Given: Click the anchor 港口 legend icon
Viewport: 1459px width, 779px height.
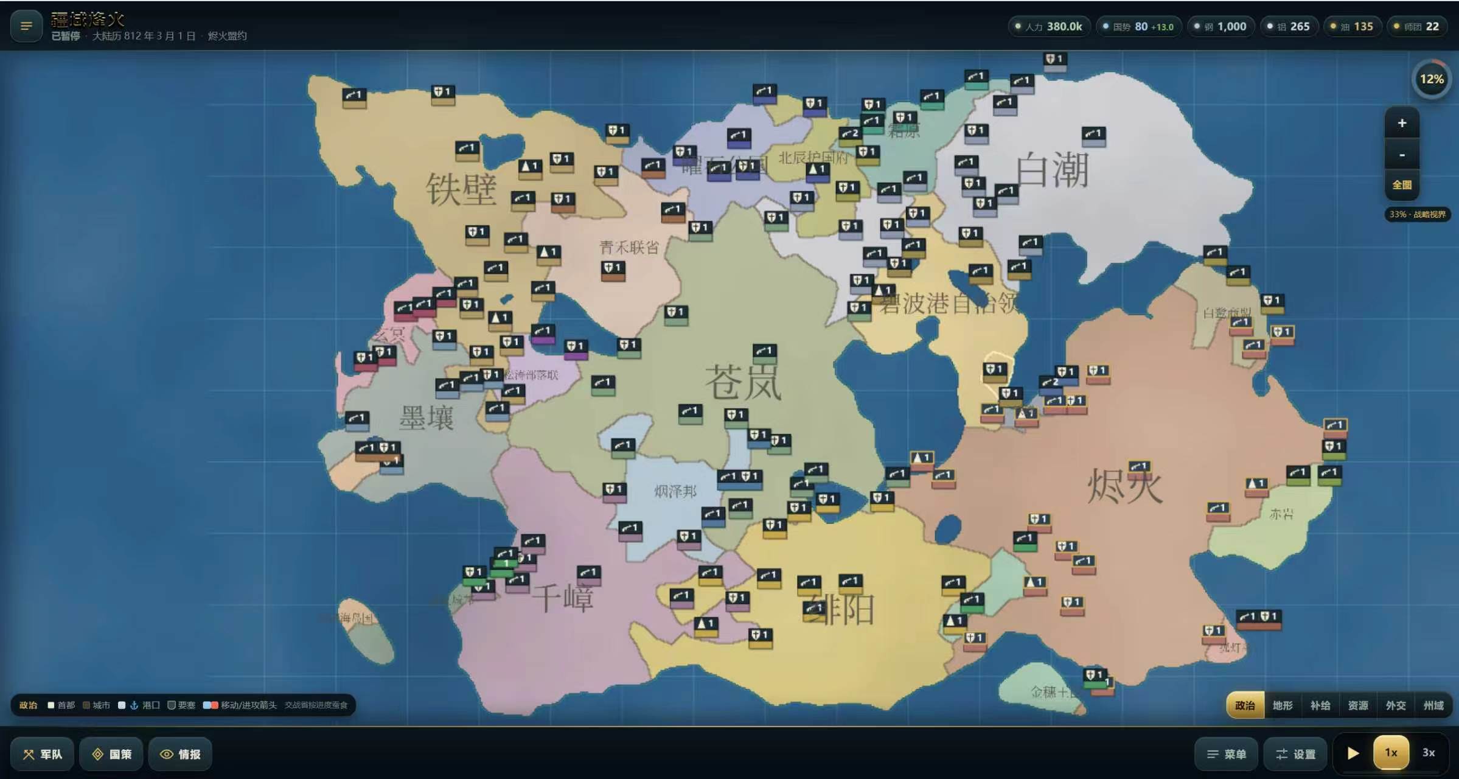Looking at the screenshot, I should (x=134, y=705).
